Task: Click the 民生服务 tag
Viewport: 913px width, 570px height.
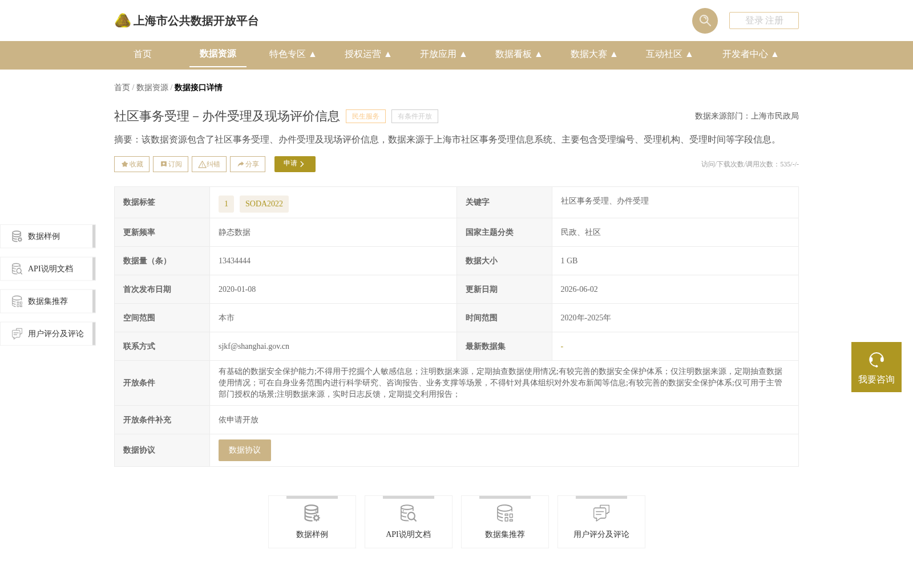Action: pos(366,116)
